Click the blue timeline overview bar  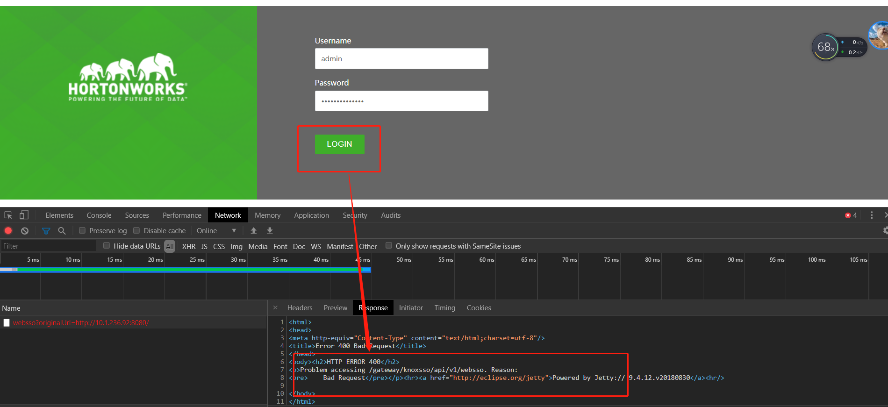(186, 270)
